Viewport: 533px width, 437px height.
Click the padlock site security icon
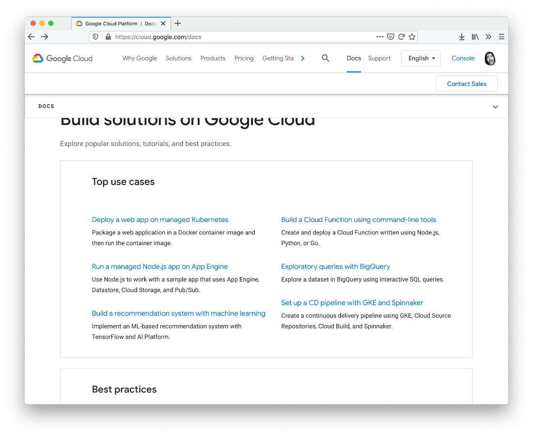(108, 37)
